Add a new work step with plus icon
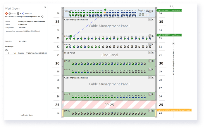205x129 pixels. [7, 50]
